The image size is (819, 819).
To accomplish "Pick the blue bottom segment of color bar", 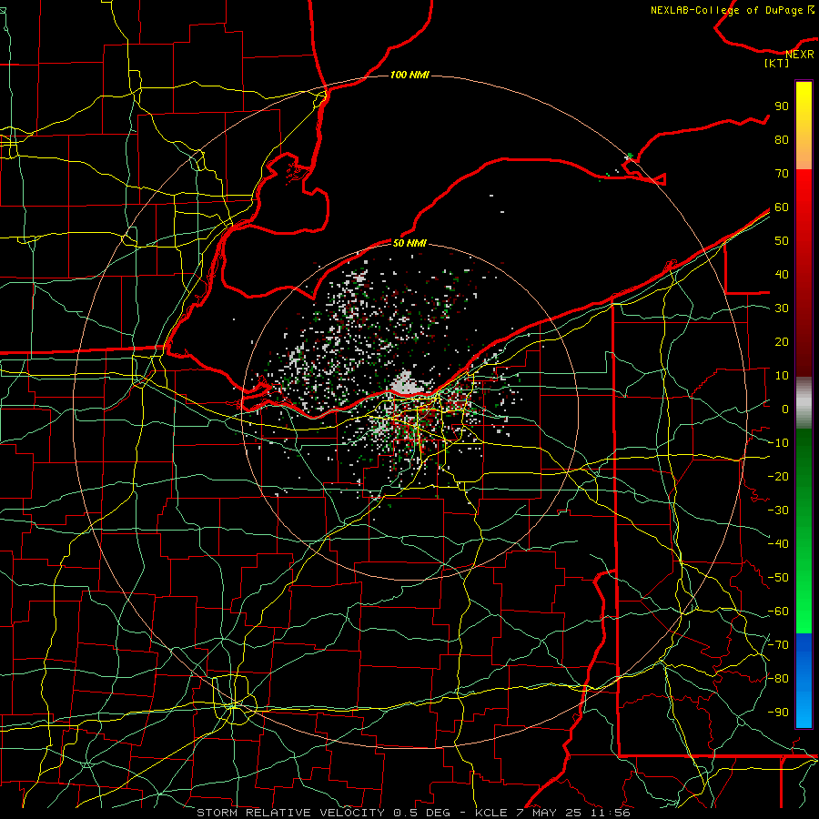I will pos(804,681).
